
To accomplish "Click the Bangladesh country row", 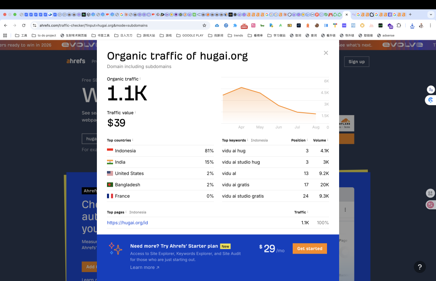I will pyautogui.click(x=160, y=185).
